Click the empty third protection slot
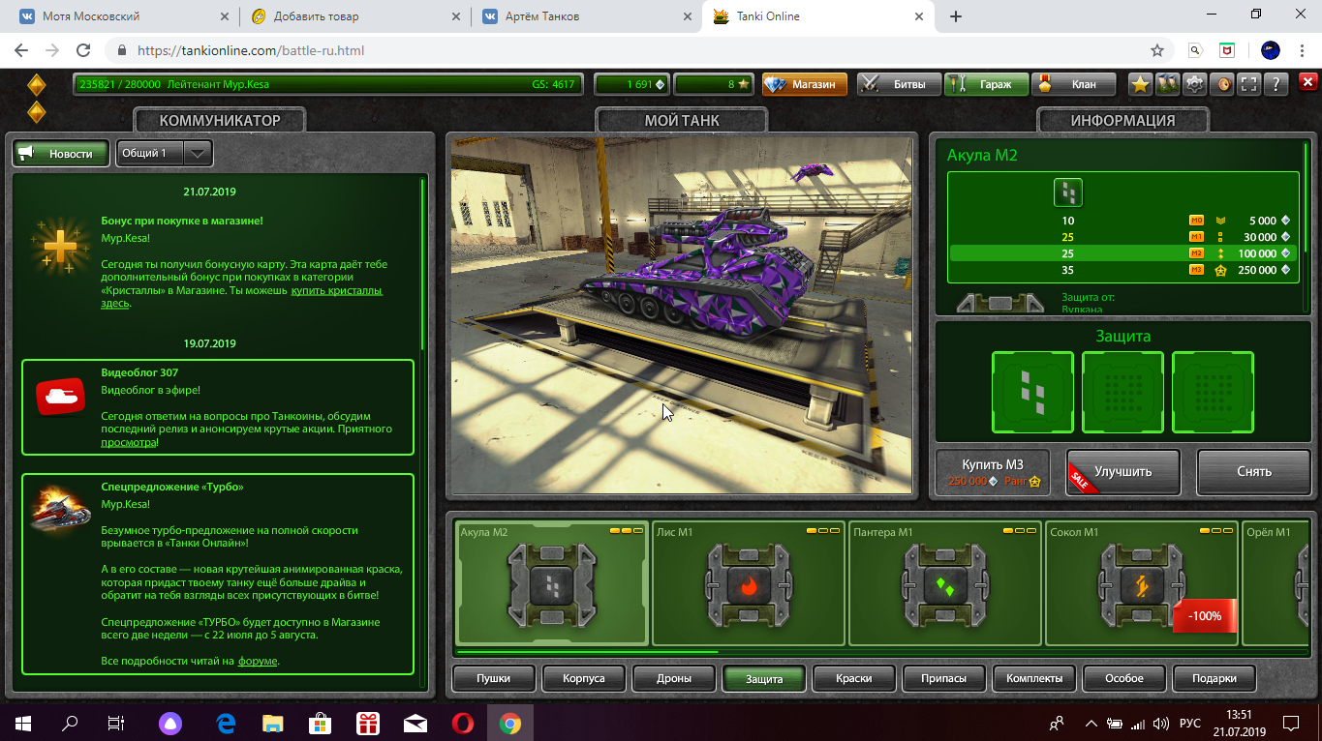This screenshot has width=1322, height=741. [1213, 392]
